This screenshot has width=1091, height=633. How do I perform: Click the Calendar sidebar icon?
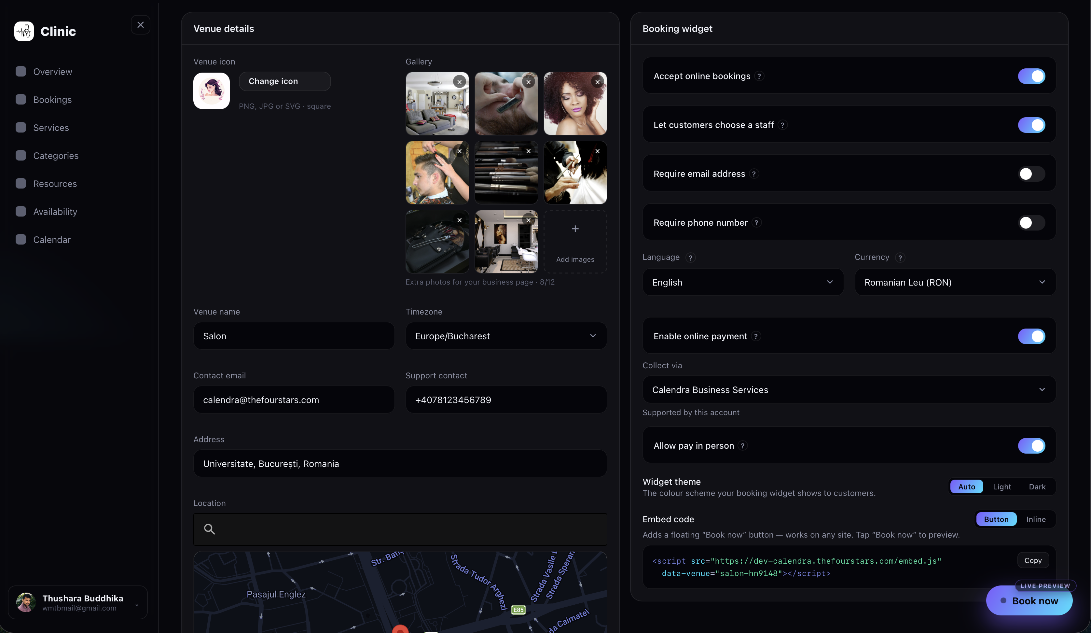[21, 240]
